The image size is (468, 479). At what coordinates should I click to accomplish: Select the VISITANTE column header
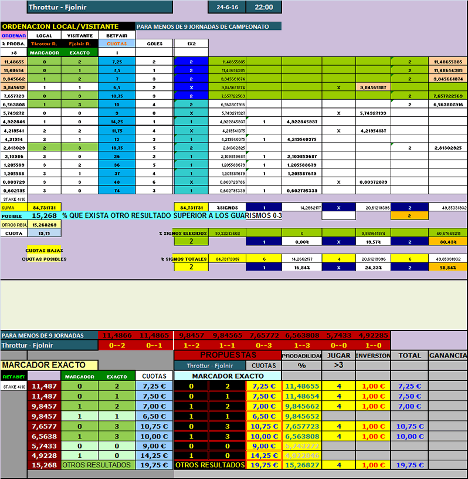click(80, 35)
